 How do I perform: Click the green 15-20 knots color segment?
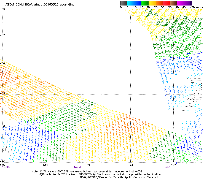(145, 3)
